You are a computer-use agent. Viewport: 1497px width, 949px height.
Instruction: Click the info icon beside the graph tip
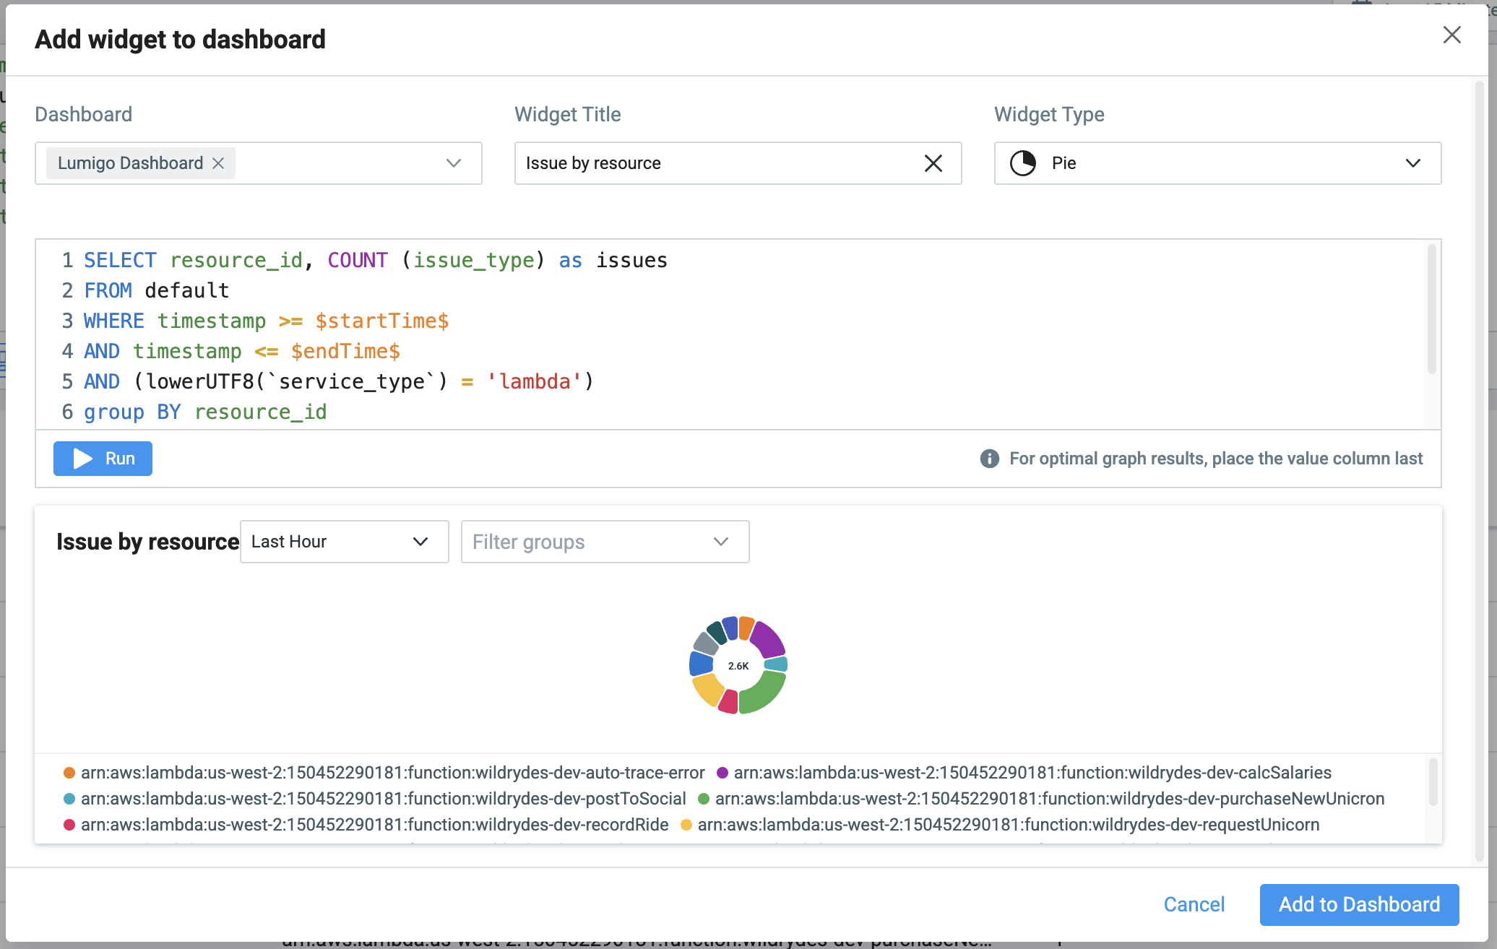[989, 459]
